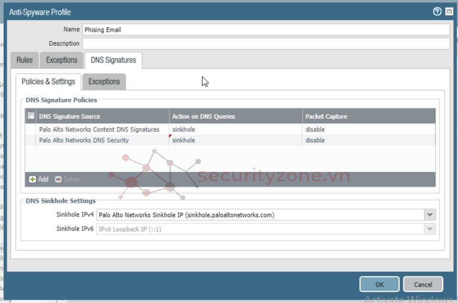Image resolution: width=458 pixels, height=303 pixels.
Task: Expand the Sinkhole IPv4 dropdown arrow
Action: 429,215
